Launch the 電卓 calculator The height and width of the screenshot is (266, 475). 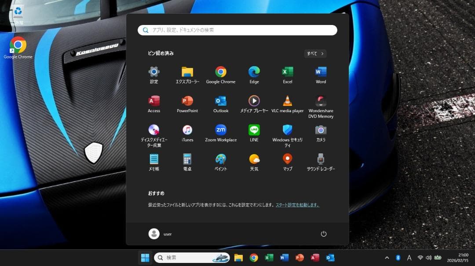[x=187, y=162]
